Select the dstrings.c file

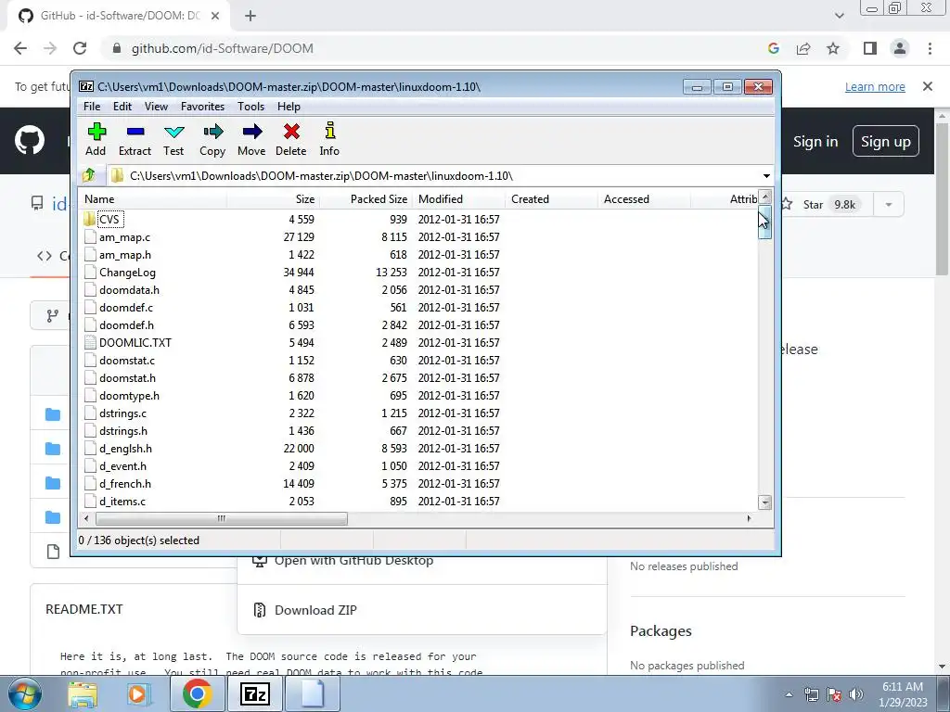122,413
